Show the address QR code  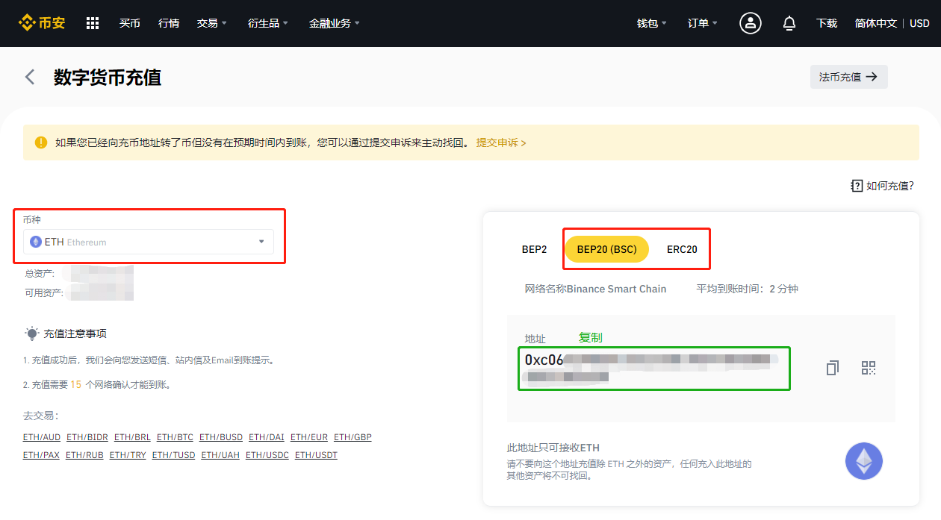pos(869,368)
